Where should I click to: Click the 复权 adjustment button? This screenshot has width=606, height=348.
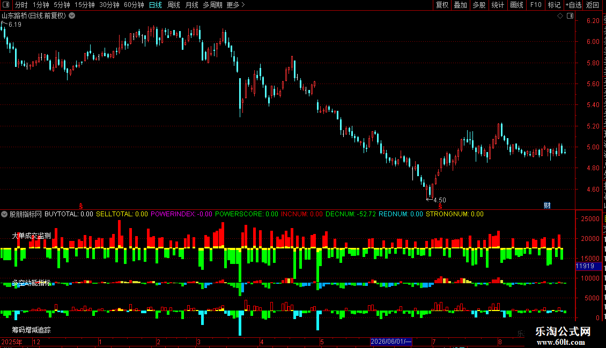tap(442, 5)
